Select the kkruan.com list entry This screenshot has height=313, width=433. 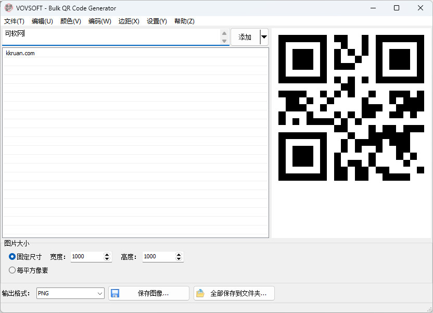tap(135, 53)
